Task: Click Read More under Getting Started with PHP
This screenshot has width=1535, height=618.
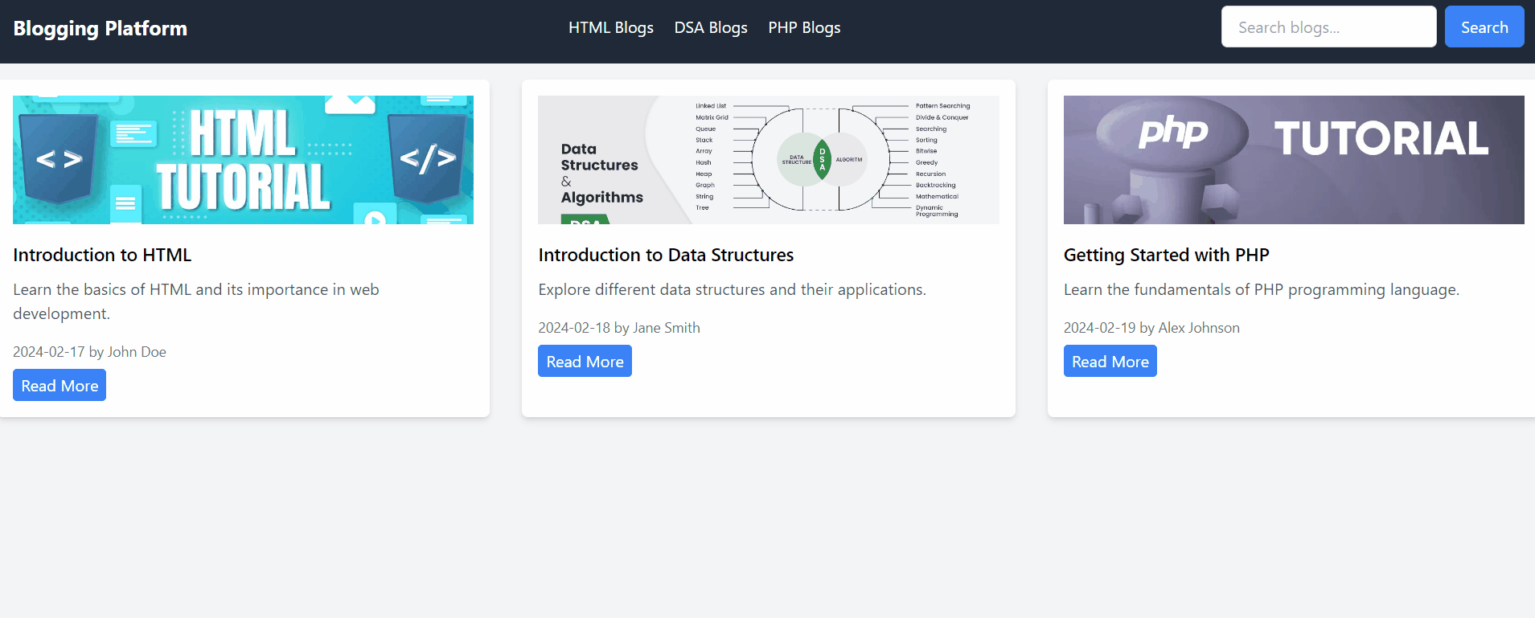Action: pyautogui.click(x=1110, y=362)
